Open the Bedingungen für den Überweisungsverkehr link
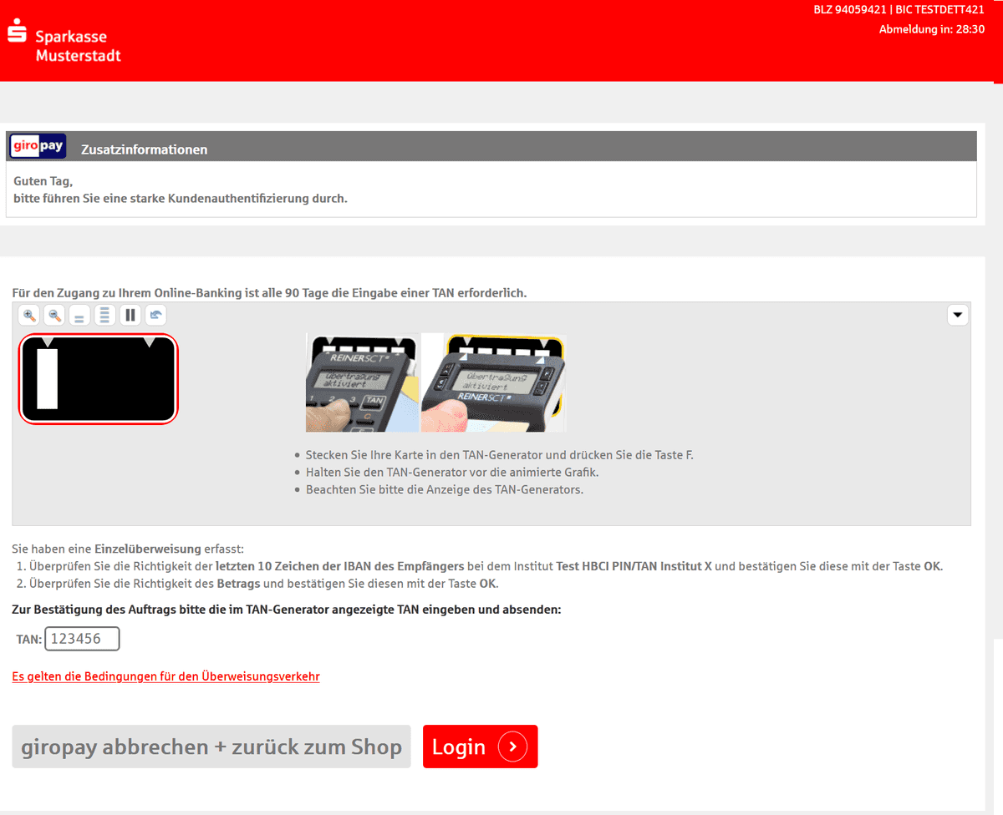Screen dimensions: 1003x815 pyautogui.click(x=165, y=676)
